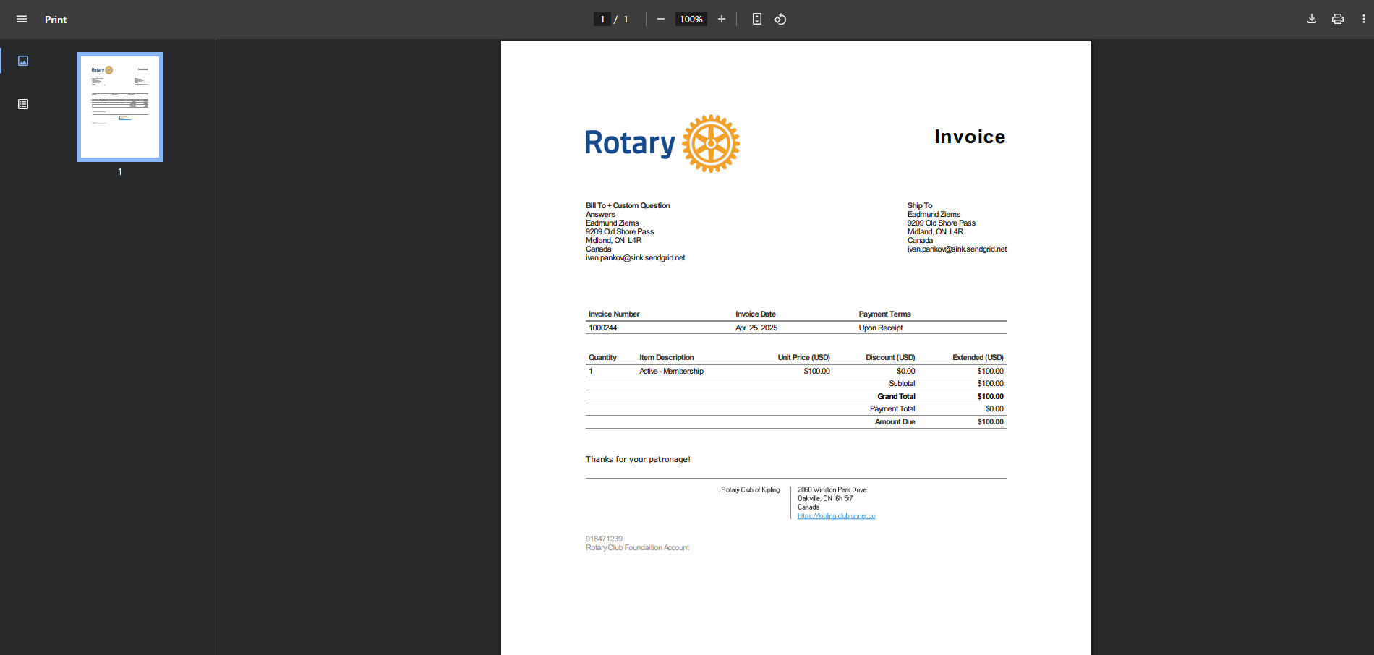This screenshot has height=655, width=1374.
Task: Click the zoom in plus button
Action: point(721,20)
